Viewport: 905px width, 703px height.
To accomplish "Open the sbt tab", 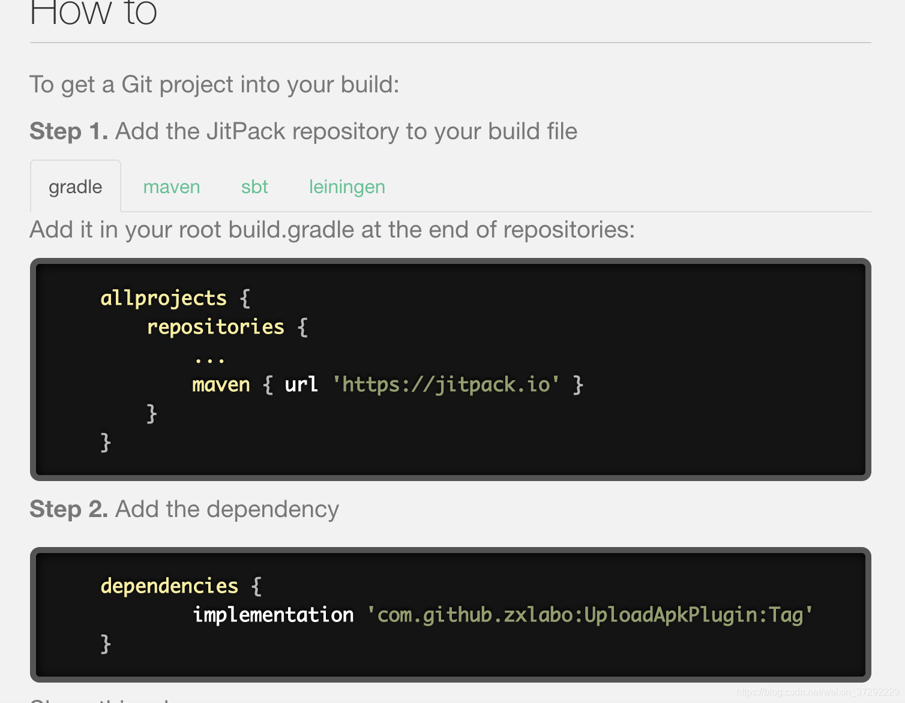I will pos(254,187).
